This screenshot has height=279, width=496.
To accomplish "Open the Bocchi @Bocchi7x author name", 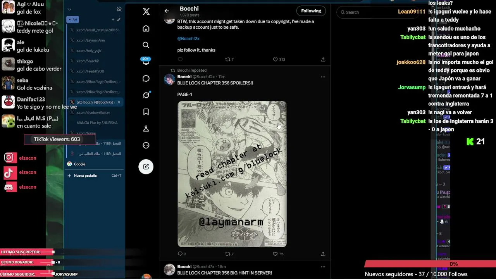I will 196,267.
